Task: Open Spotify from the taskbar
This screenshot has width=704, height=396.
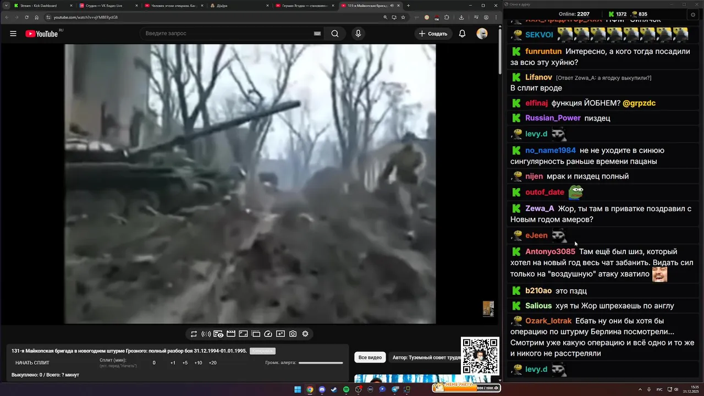Action: point(346,389)
